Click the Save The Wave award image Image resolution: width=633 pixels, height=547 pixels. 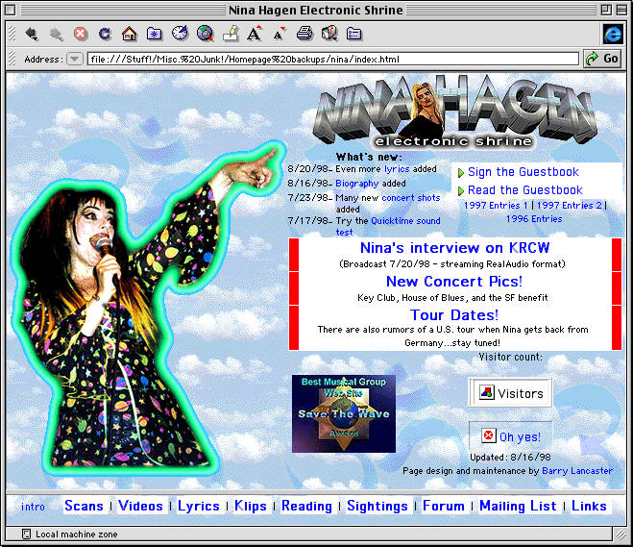pyautogui.click(x=343, y=413)
